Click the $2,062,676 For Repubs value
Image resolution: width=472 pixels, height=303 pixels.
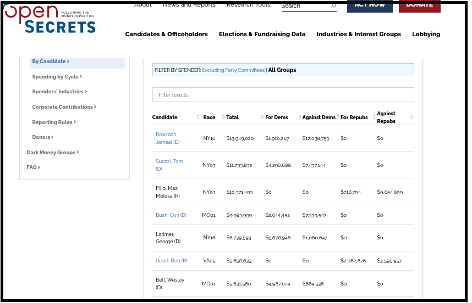pos(353,261)
